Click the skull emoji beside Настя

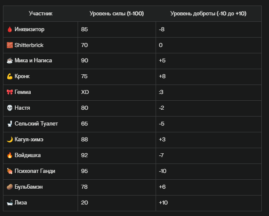click(x=10, y=108)
